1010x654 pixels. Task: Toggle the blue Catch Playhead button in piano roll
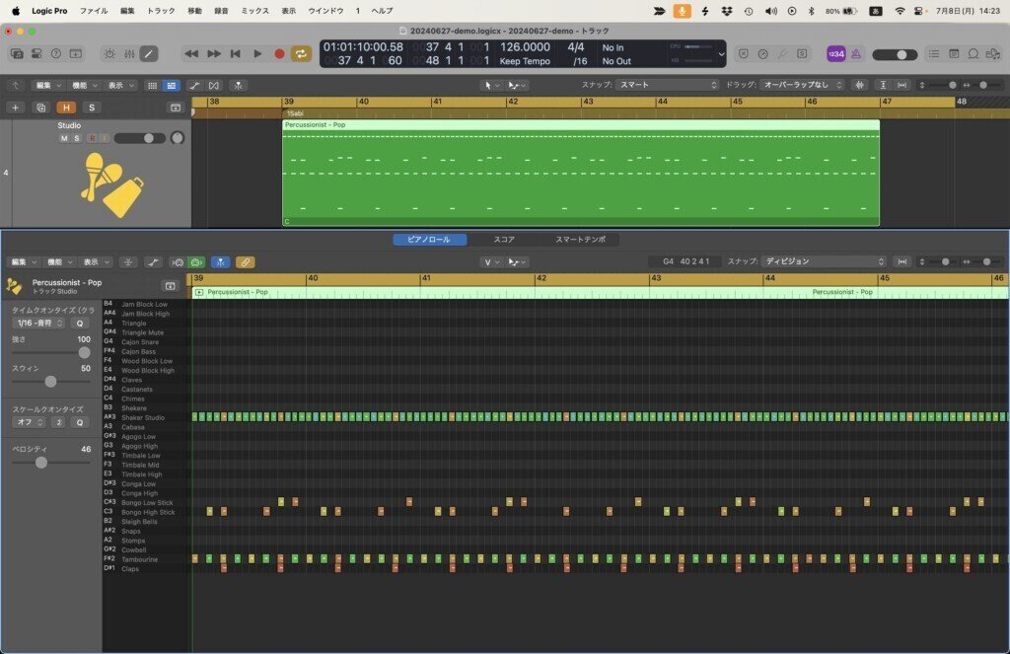coord(220,262)
